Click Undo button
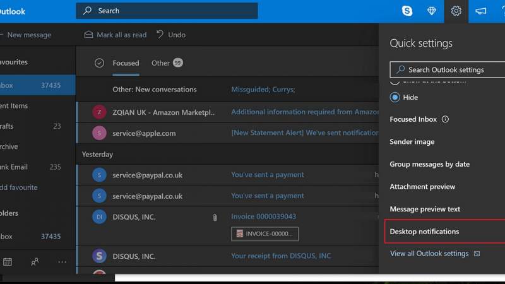This screenshot has width=505, height=284. coord(171,35)
